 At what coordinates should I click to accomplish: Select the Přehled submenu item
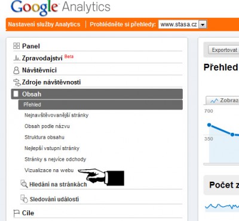coord(100,105)
